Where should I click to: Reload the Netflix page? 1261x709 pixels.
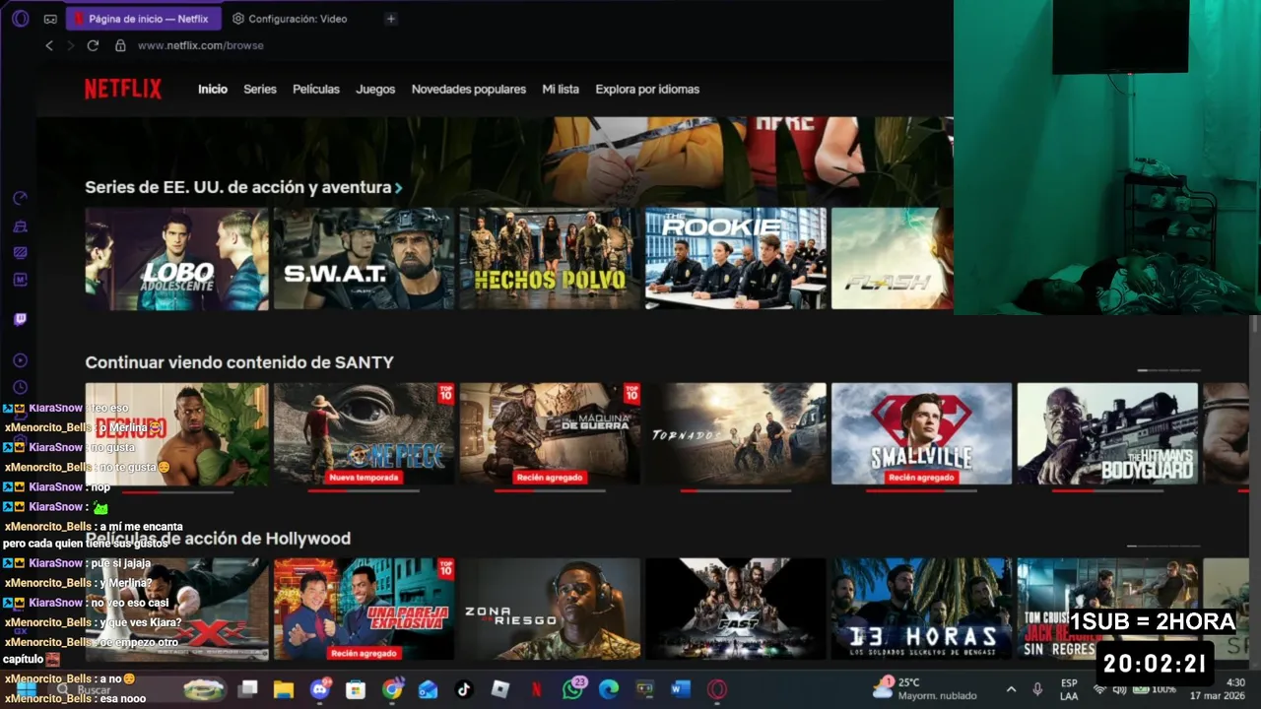pos(93,45)
